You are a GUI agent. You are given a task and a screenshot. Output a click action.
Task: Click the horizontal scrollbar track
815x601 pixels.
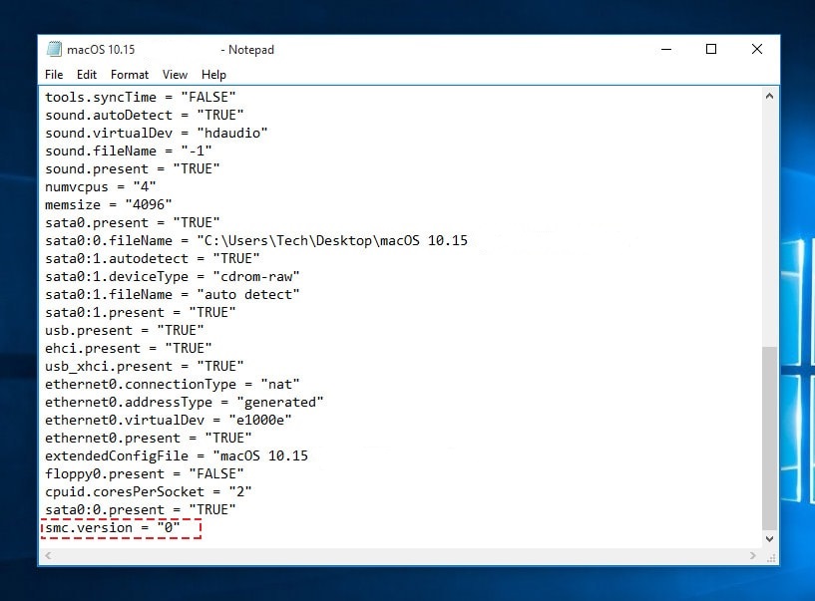click(x=399, y=556)
